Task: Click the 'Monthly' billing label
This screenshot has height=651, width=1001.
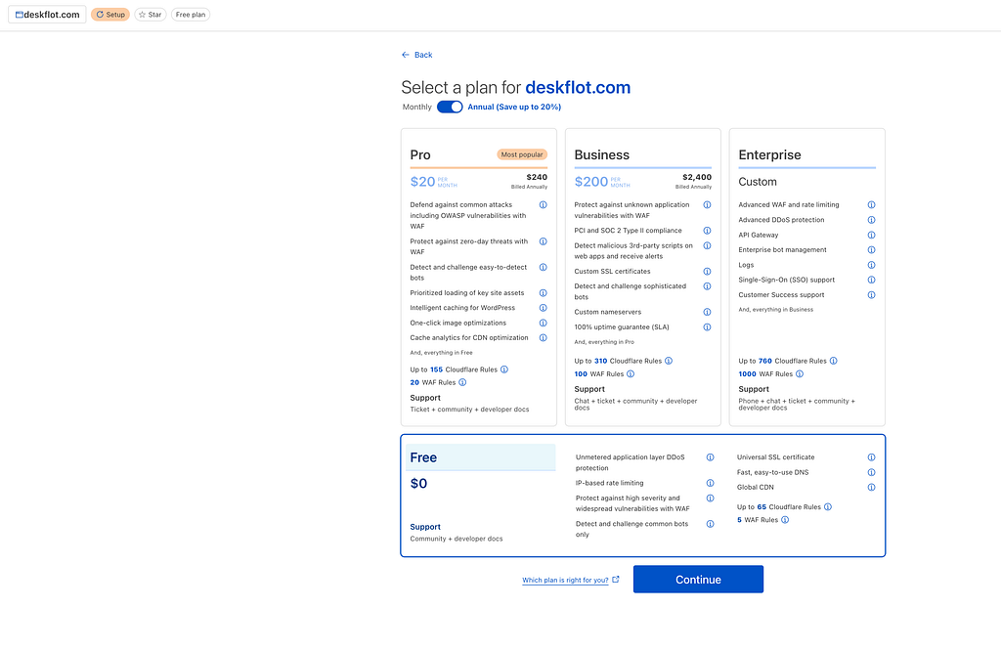Action: coord(416,108)
